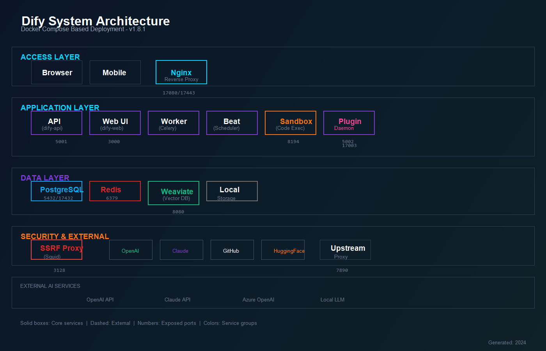Click the Beat Scheduler box
546x351 pixels.
click(232, 122)
